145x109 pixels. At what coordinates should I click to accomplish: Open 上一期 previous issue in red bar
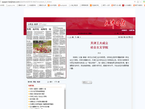[117, 34]
